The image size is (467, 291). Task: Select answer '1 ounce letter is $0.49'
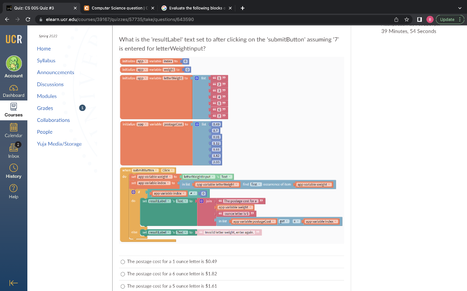coord(123,262)
